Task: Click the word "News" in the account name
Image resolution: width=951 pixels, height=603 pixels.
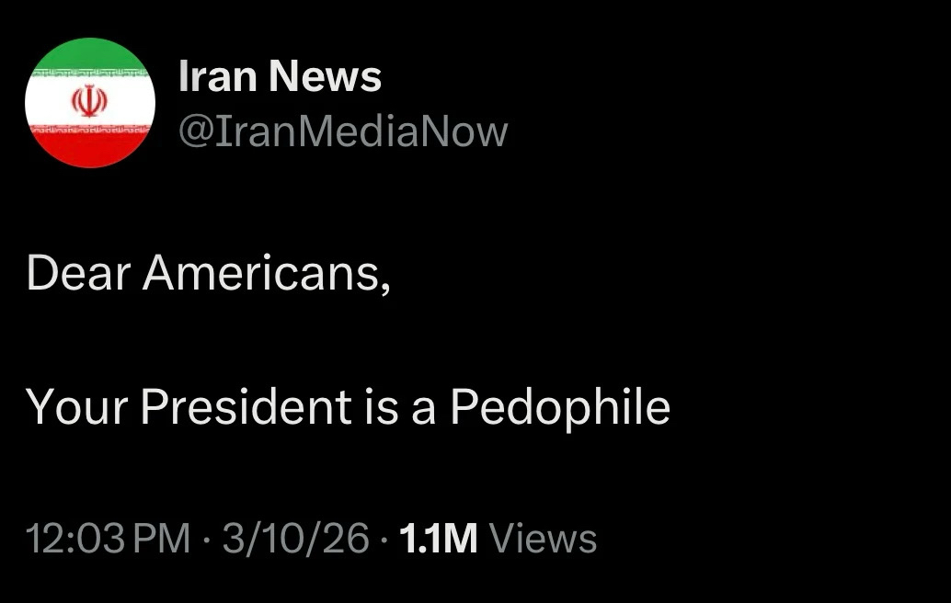Action: (x=325, y=76)
